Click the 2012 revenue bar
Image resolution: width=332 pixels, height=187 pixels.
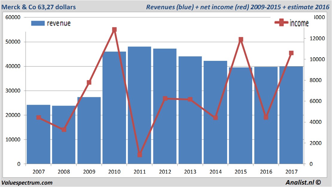click(165, 106)
